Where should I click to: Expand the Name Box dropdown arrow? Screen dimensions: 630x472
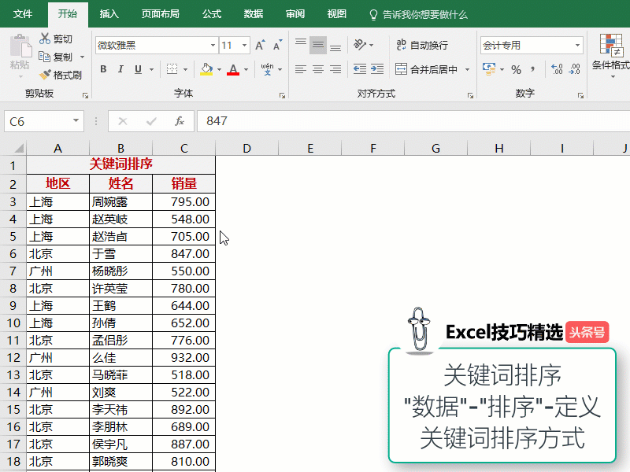(x=76, y=121)
